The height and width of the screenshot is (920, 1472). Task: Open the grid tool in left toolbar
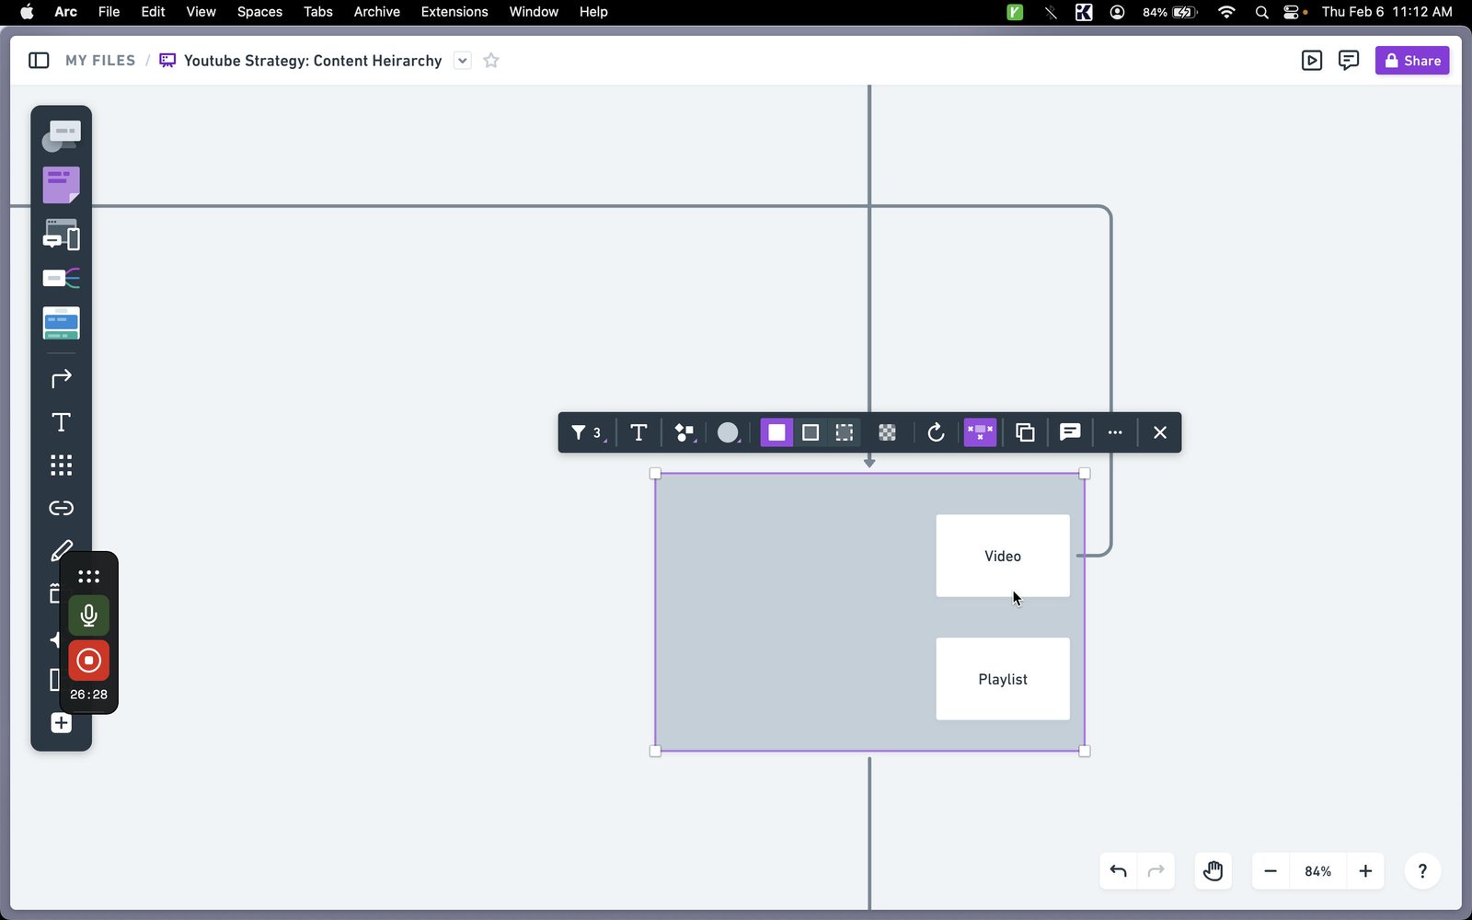(61, 465)
